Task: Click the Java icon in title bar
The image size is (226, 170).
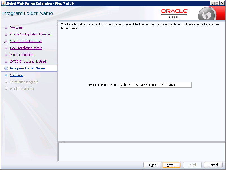Action: pos(3,3)
